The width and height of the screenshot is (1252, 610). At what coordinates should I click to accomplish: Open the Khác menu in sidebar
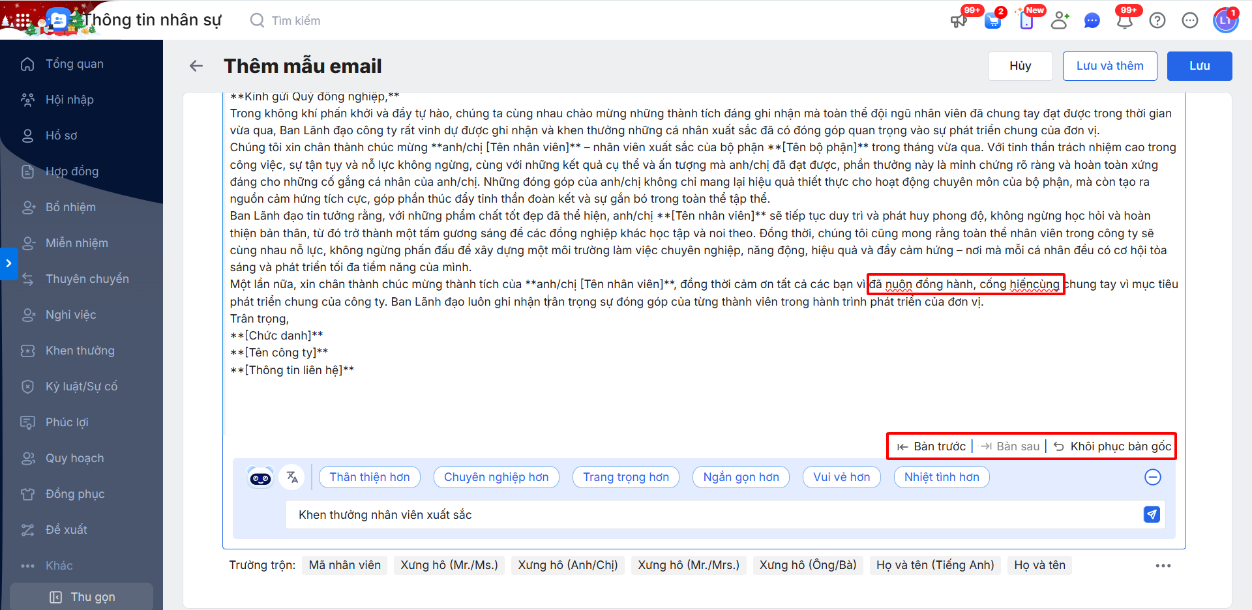click(x=59, y=566)
